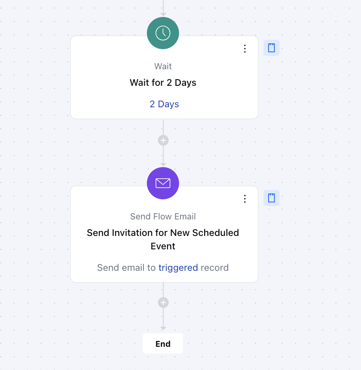Add a step before End using plus icon
Image resolution: width=361 pixels, height=370 pixels.
point(163,303)
